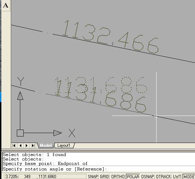This screenshot has width=195, height=179.
Task: Select the Model tab
Action: click(46, 145)
